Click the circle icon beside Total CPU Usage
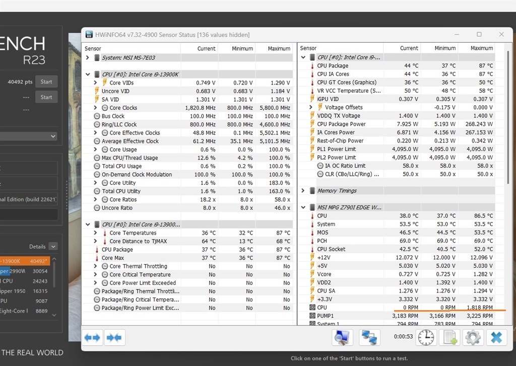The image size is (516, 366). pos(97,166)
